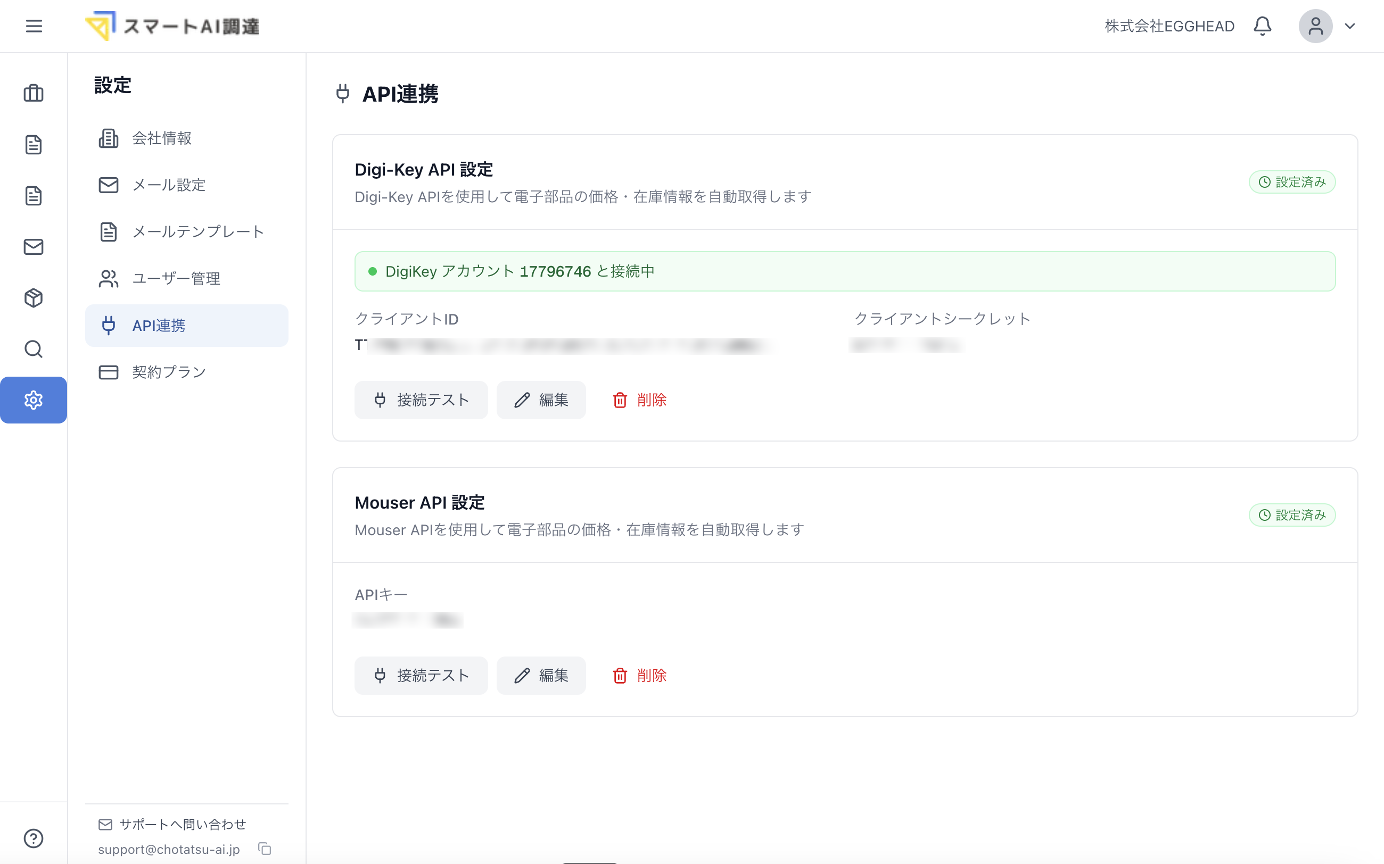
Task: Copy the support email address icon
Action: (x=264, y=849)
